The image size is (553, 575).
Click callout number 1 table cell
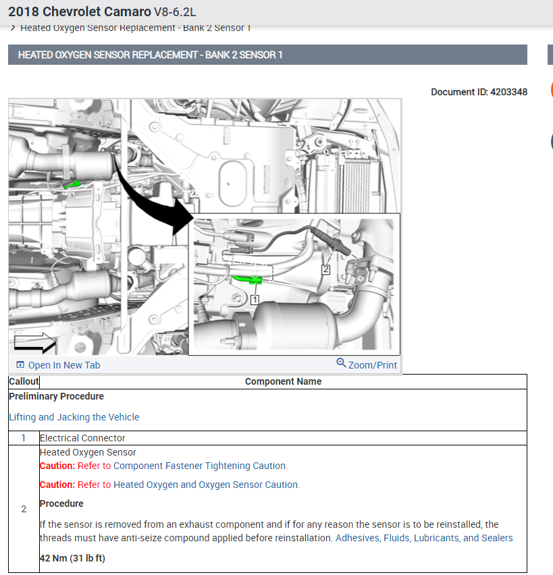[24, 438]
